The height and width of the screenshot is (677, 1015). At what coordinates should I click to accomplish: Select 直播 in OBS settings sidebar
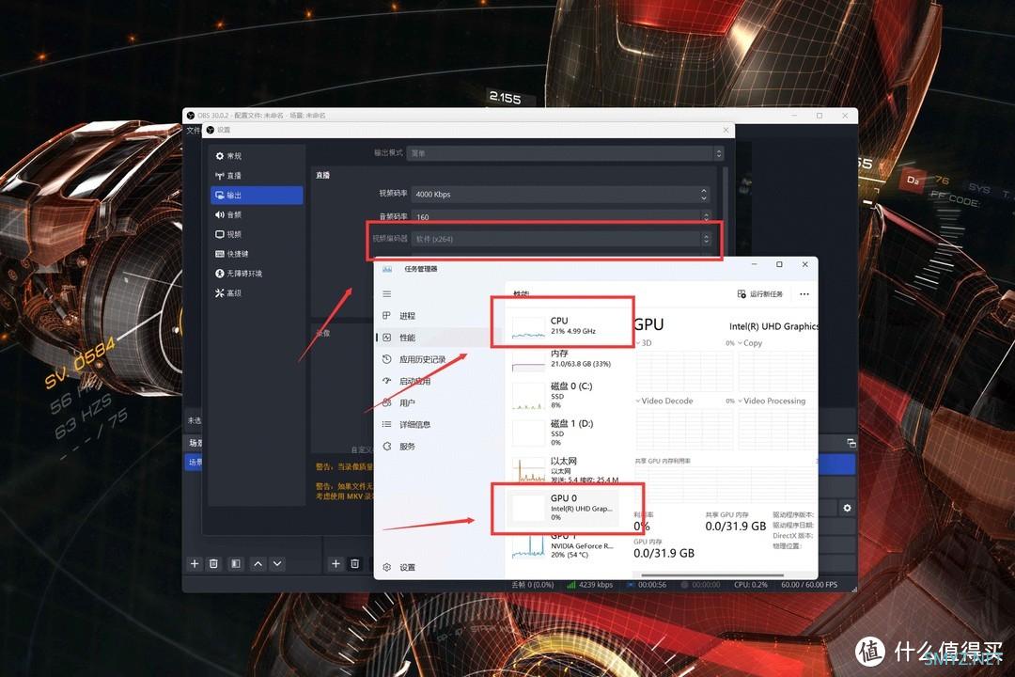[x=257, y=176]
